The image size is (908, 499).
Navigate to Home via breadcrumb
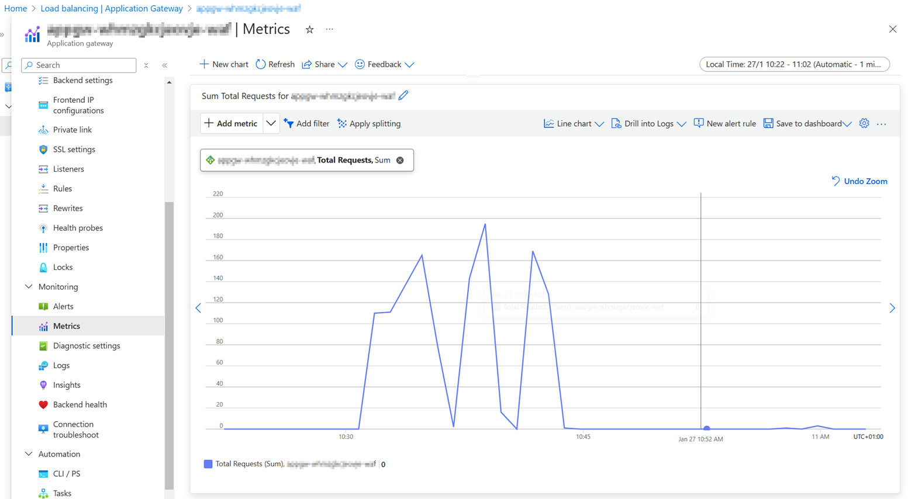16,8
